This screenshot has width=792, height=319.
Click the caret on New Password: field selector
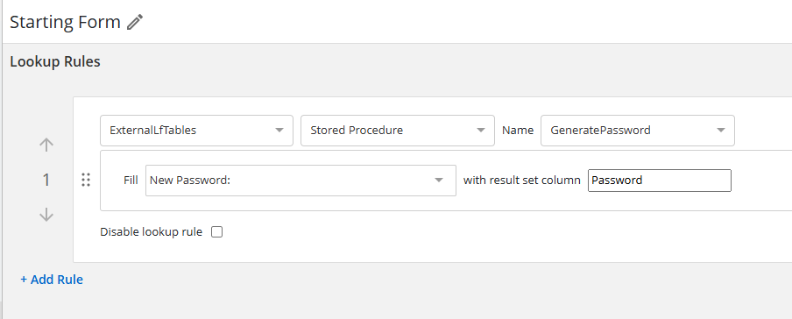(x=439, y=180)
